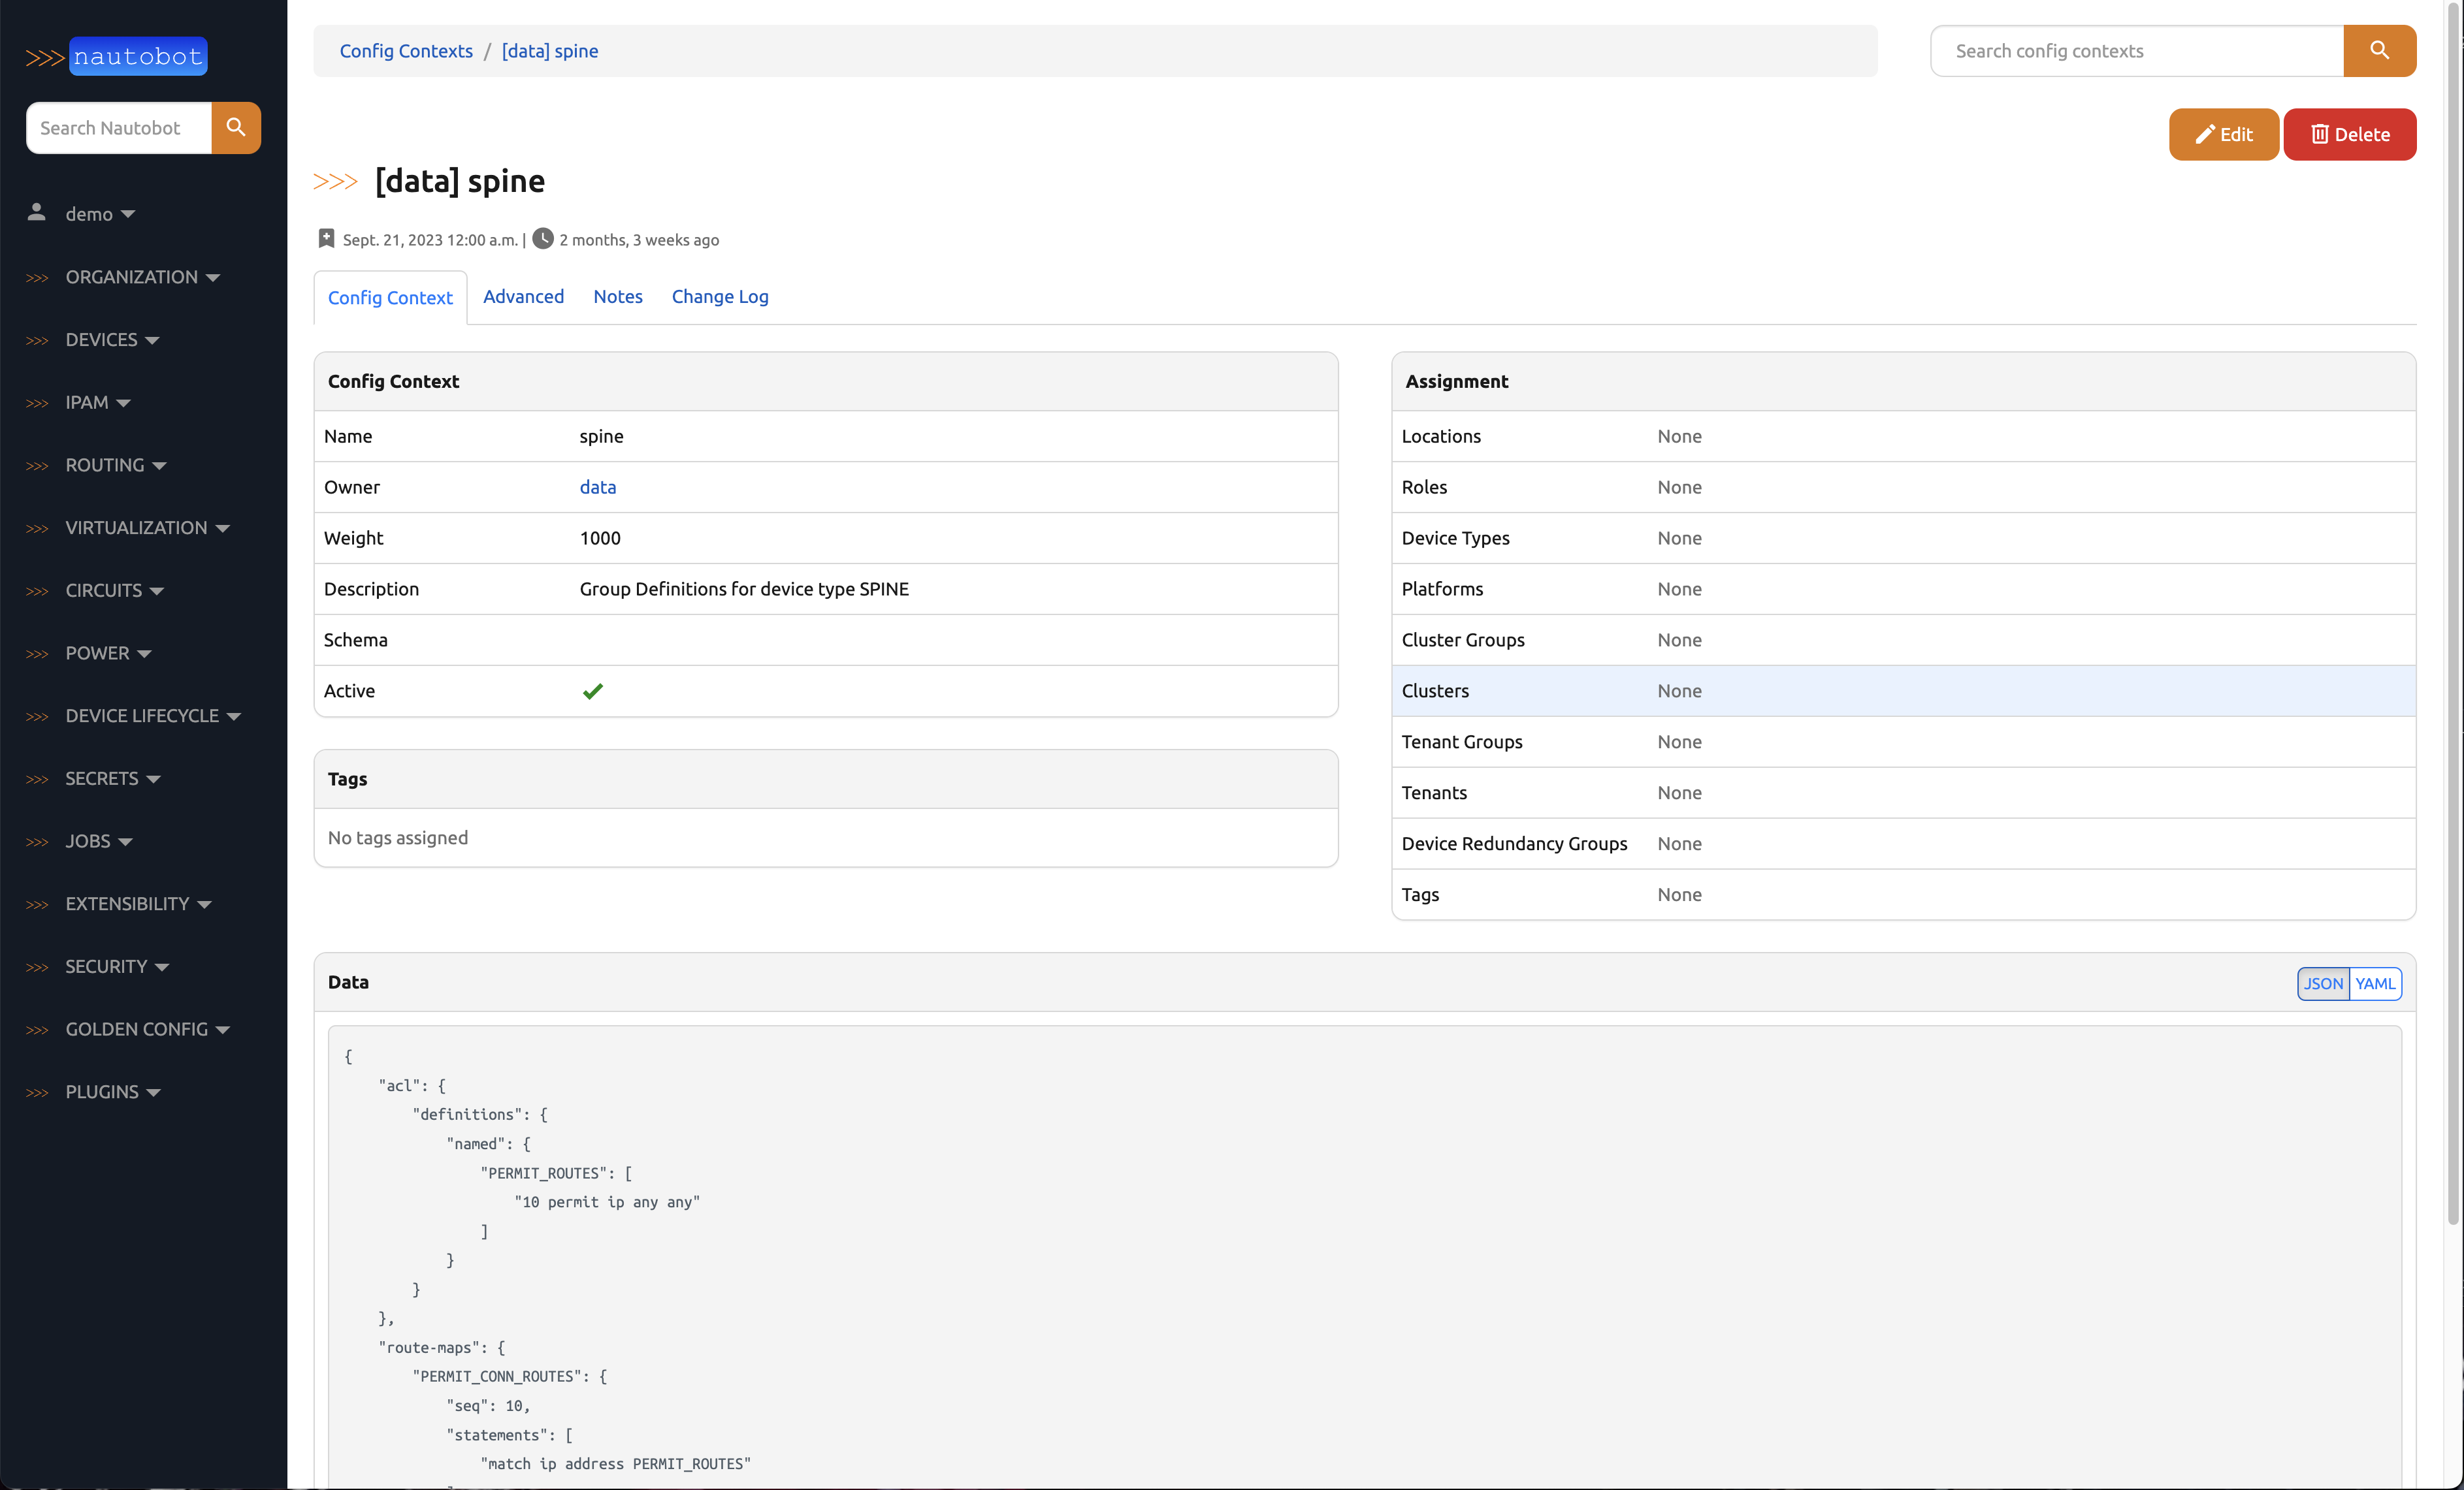Open the Change Log tab
2464x1490 pixels.
(x=719, y=297)
